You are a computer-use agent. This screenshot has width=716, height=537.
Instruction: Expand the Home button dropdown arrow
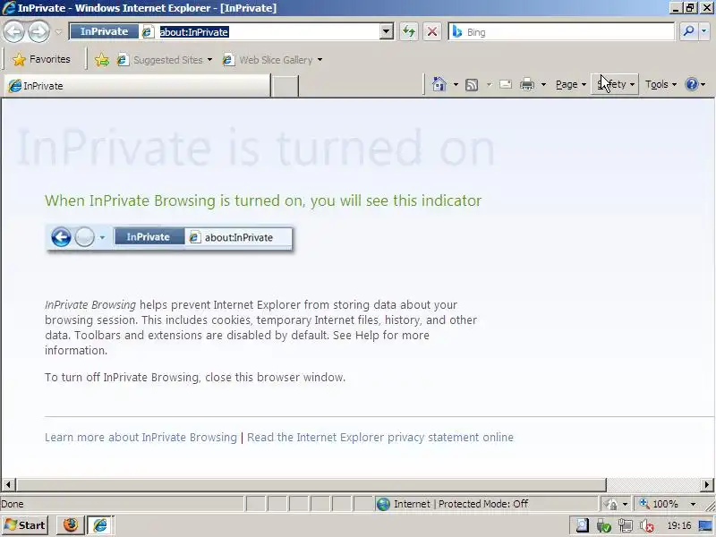pos(456,84)
